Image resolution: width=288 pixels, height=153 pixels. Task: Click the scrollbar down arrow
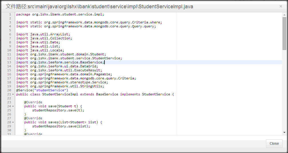pos(284,132)
